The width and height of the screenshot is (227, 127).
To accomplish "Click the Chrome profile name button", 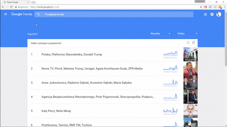I will (x=200, y=1).
